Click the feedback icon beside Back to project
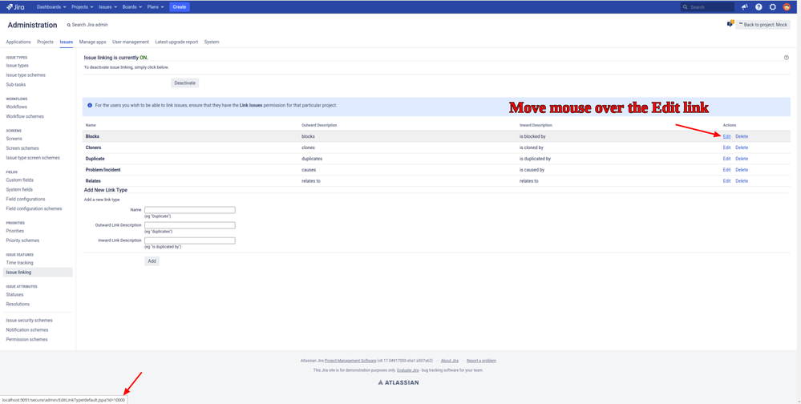This screenshot has height=404, width=801. (730, 24)
